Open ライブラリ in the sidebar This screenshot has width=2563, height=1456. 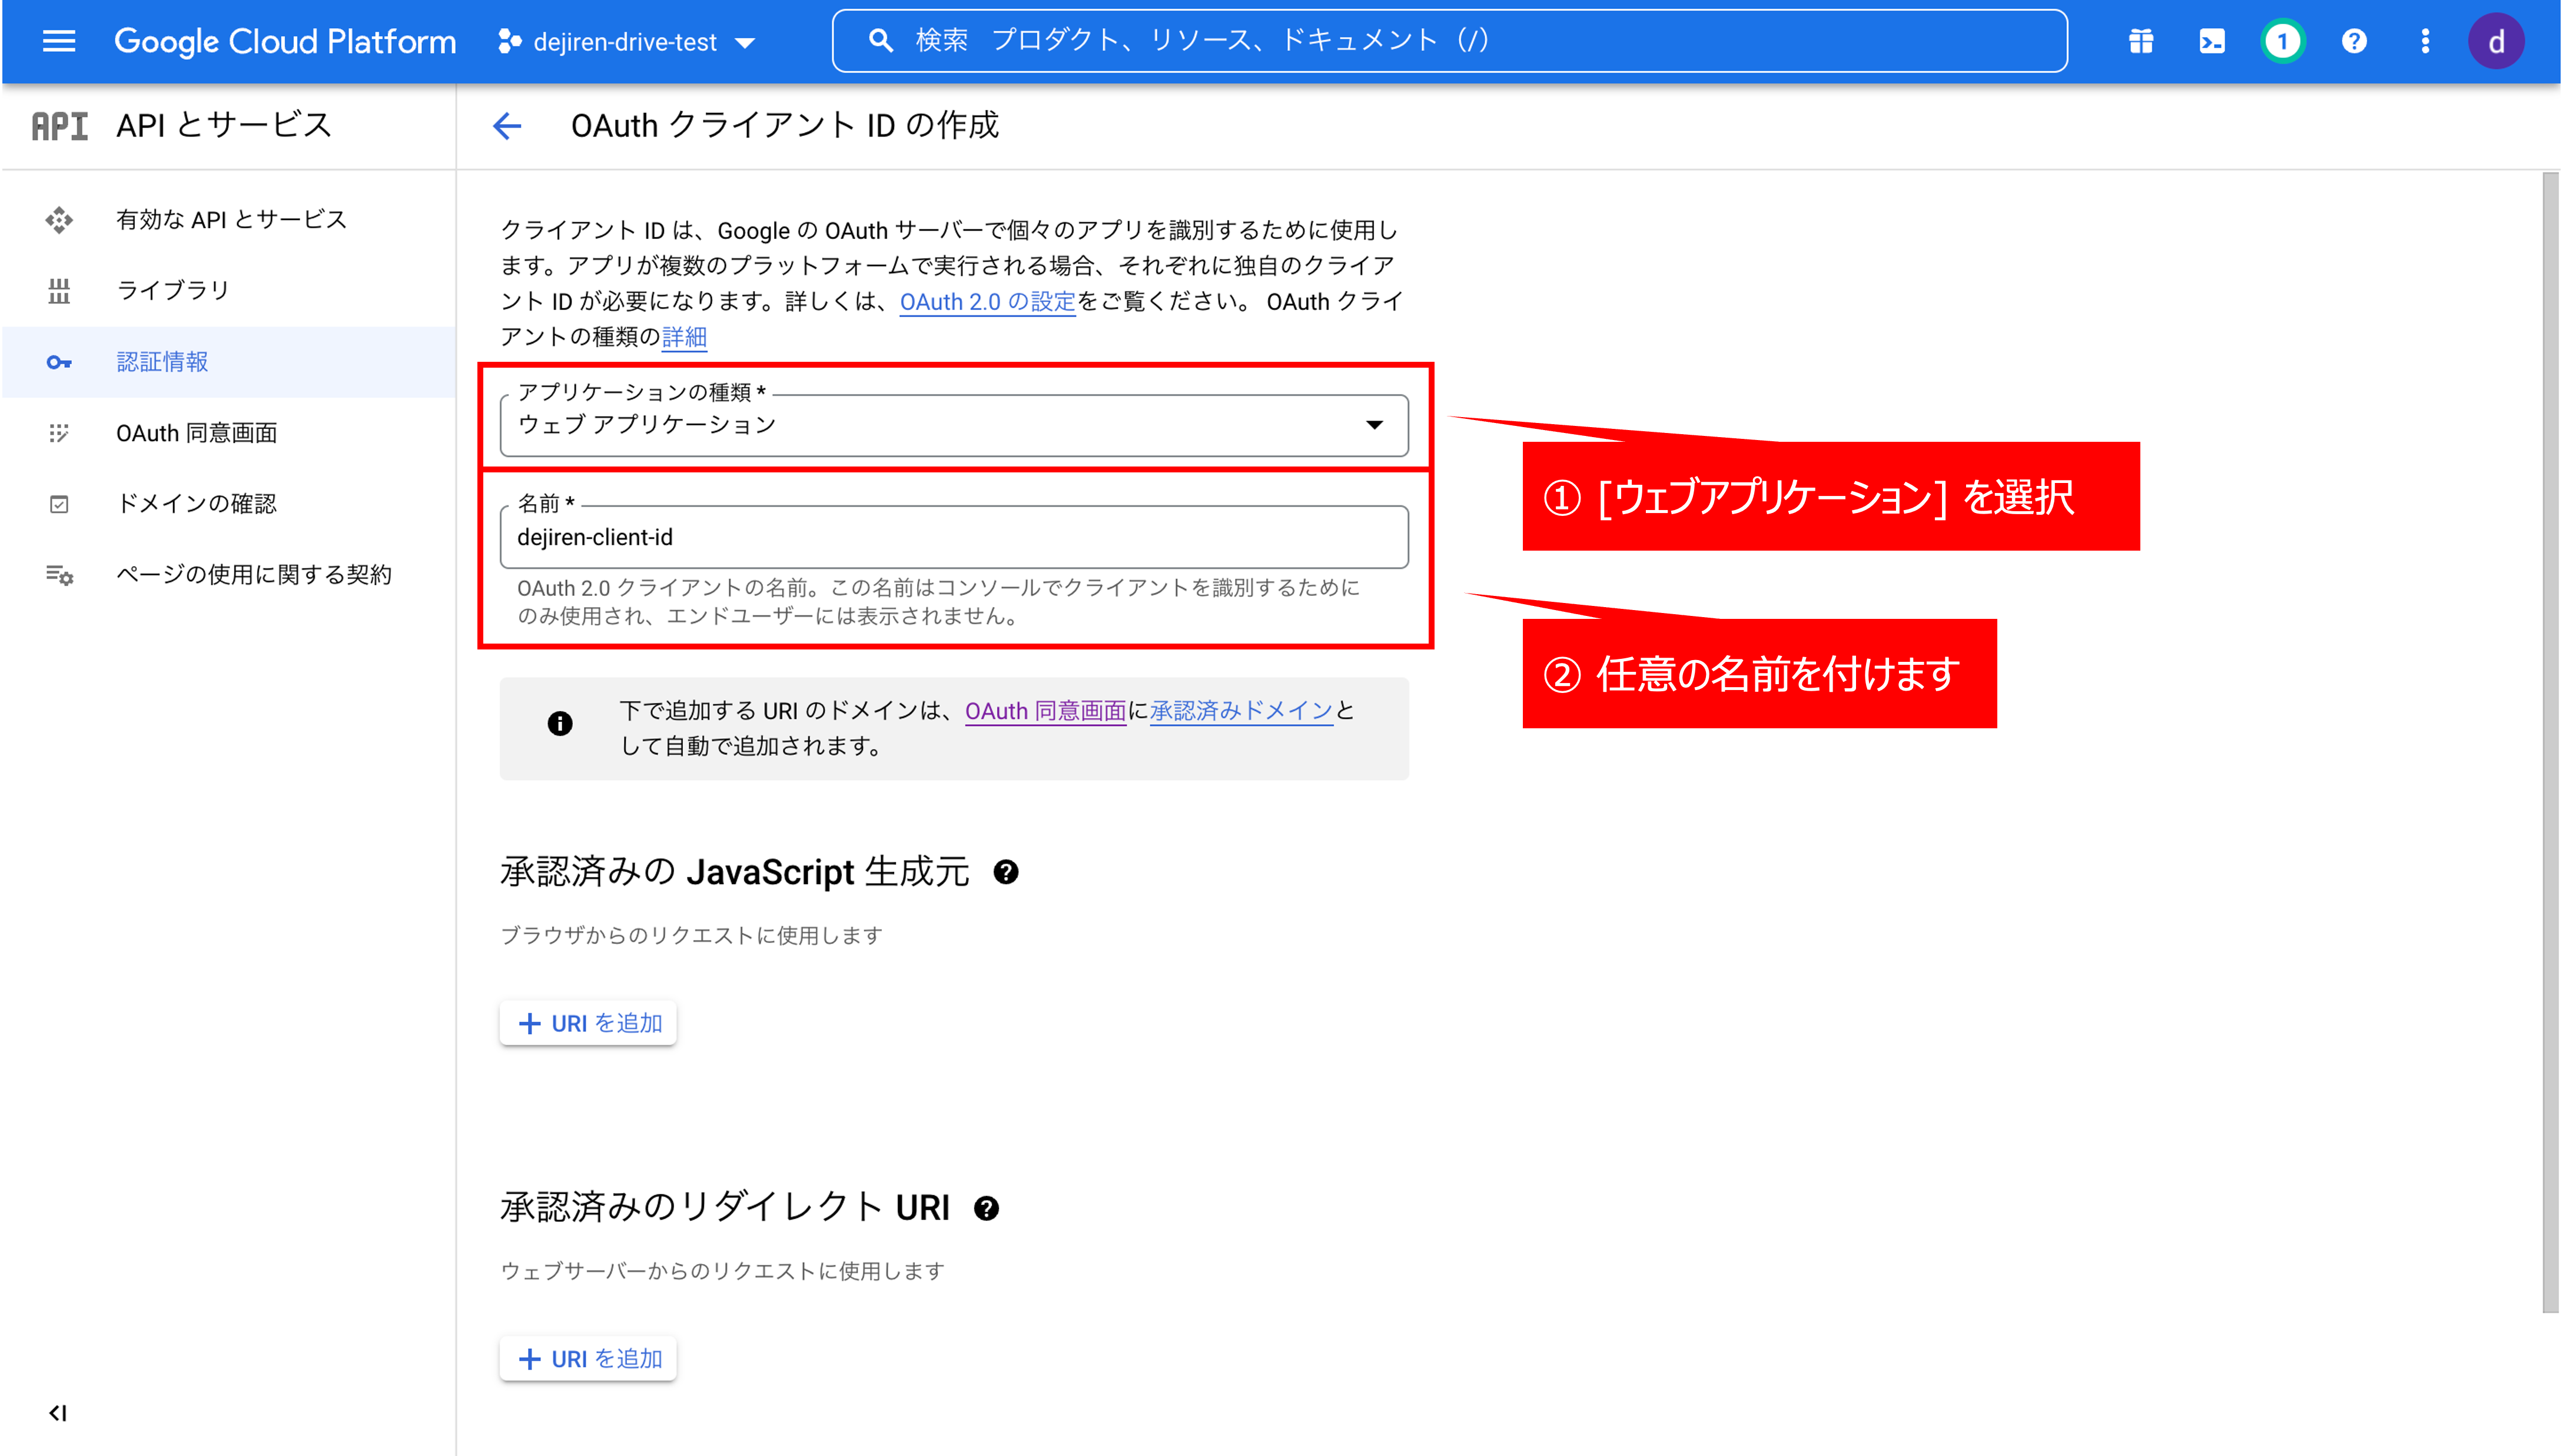229,290
